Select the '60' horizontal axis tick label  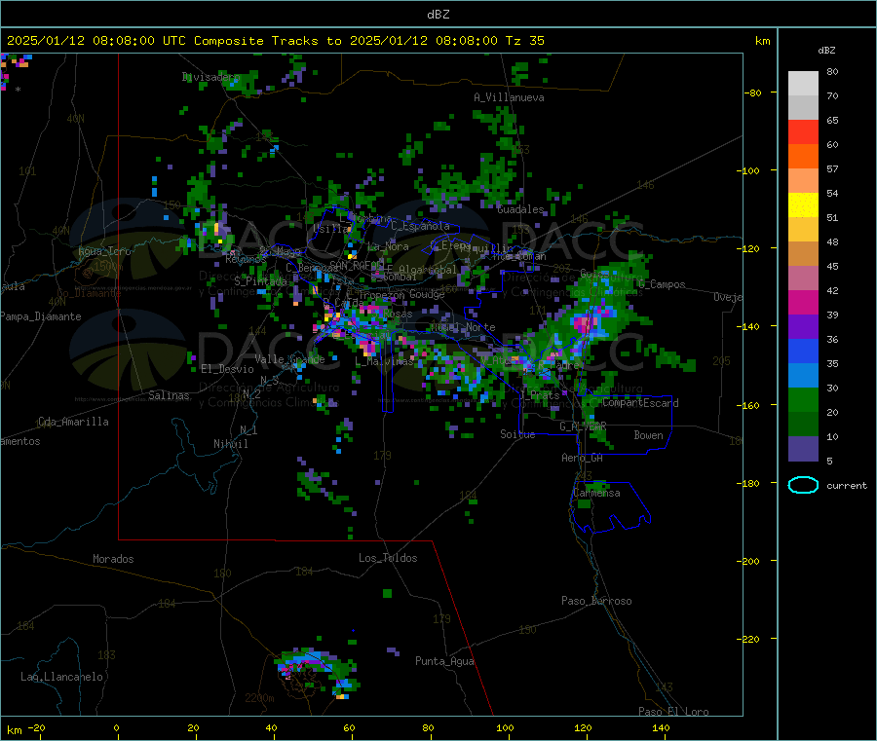pos(349,727)
